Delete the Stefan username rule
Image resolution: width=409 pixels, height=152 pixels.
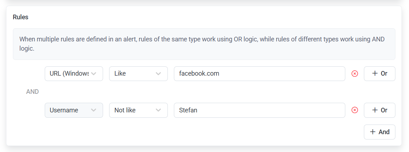coord(355,110)
